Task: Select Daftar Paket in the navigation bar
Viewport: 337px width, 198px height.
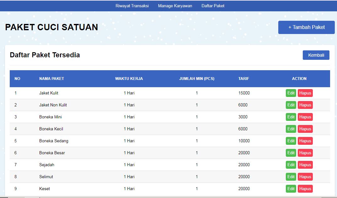Action: click(213, 6)
